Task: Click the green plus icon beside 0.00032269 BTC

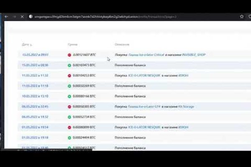Action: coord(69,86)
